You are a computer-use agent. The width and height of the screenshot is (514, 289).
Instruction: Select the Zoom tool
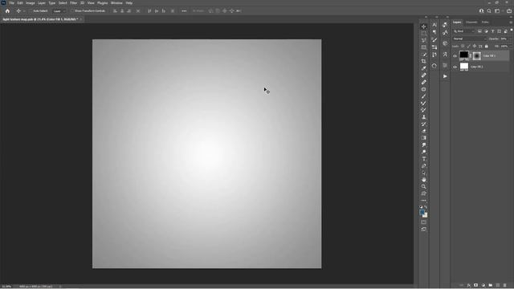(423, 186)
